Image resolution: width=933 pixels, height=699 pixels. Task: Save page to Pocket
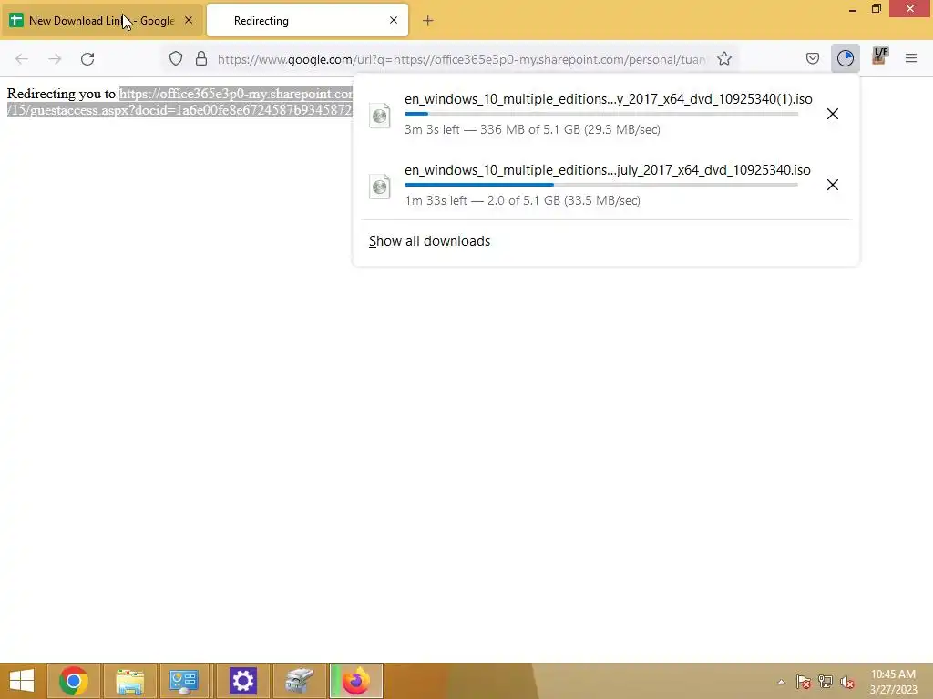coord(812,58)
